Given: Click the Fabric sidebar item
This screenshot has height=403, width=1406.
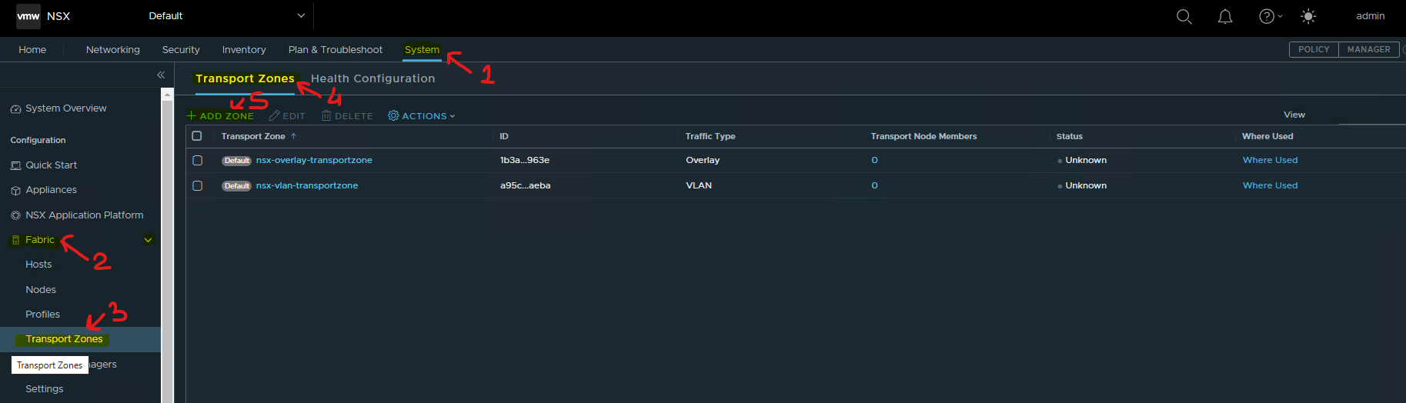Looking at the screenshot, I should (x=40, y=240).
